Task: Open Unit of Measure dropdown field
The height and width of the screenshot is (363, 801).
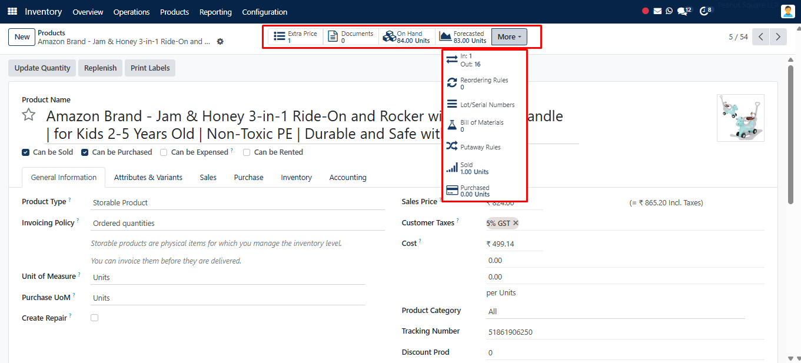Action: [x=228, y=277]
